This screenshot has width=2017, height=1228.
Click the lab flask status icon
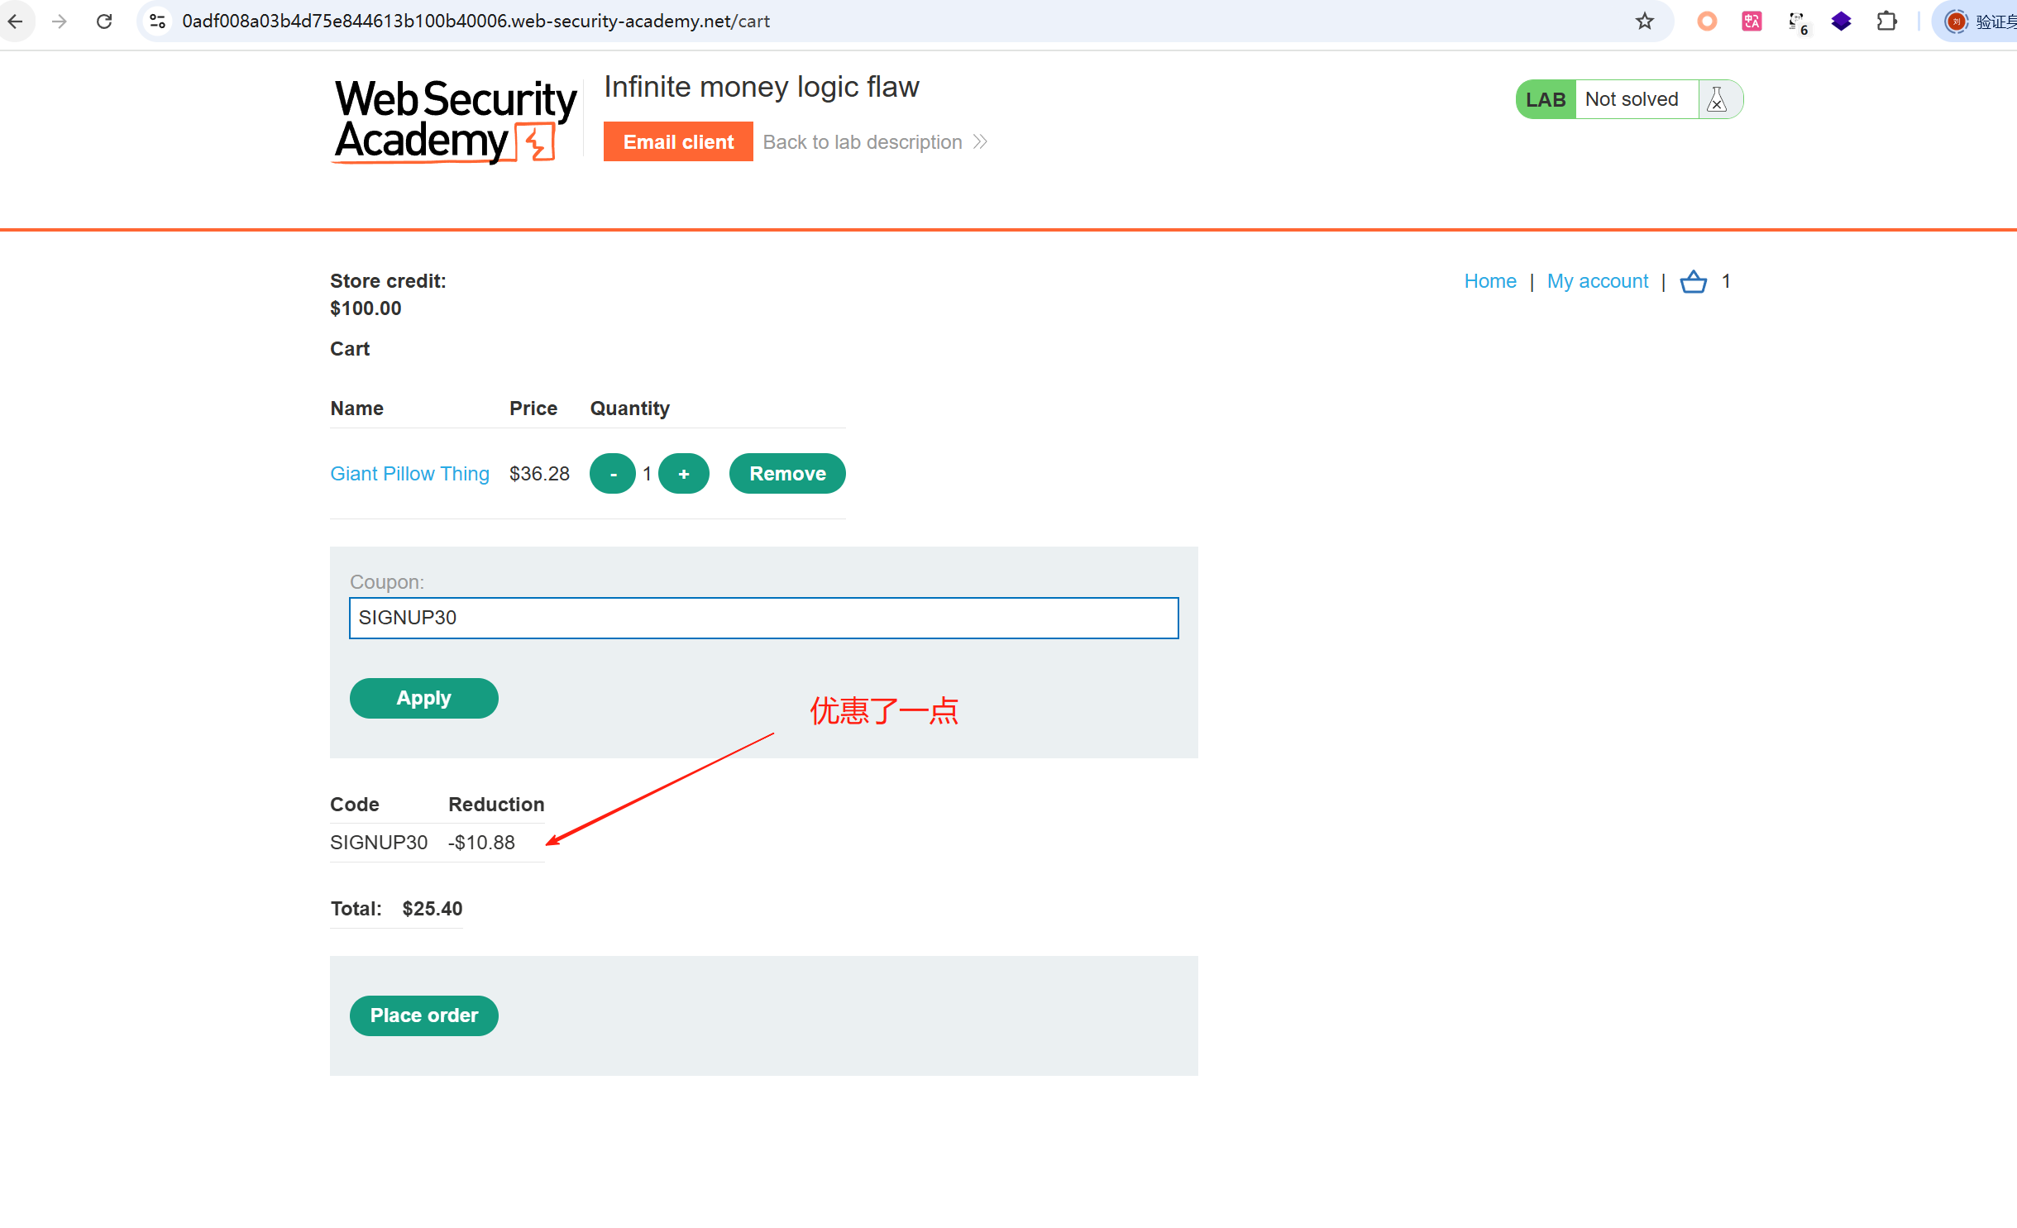pyautogui.click(x=1718, y=99)
